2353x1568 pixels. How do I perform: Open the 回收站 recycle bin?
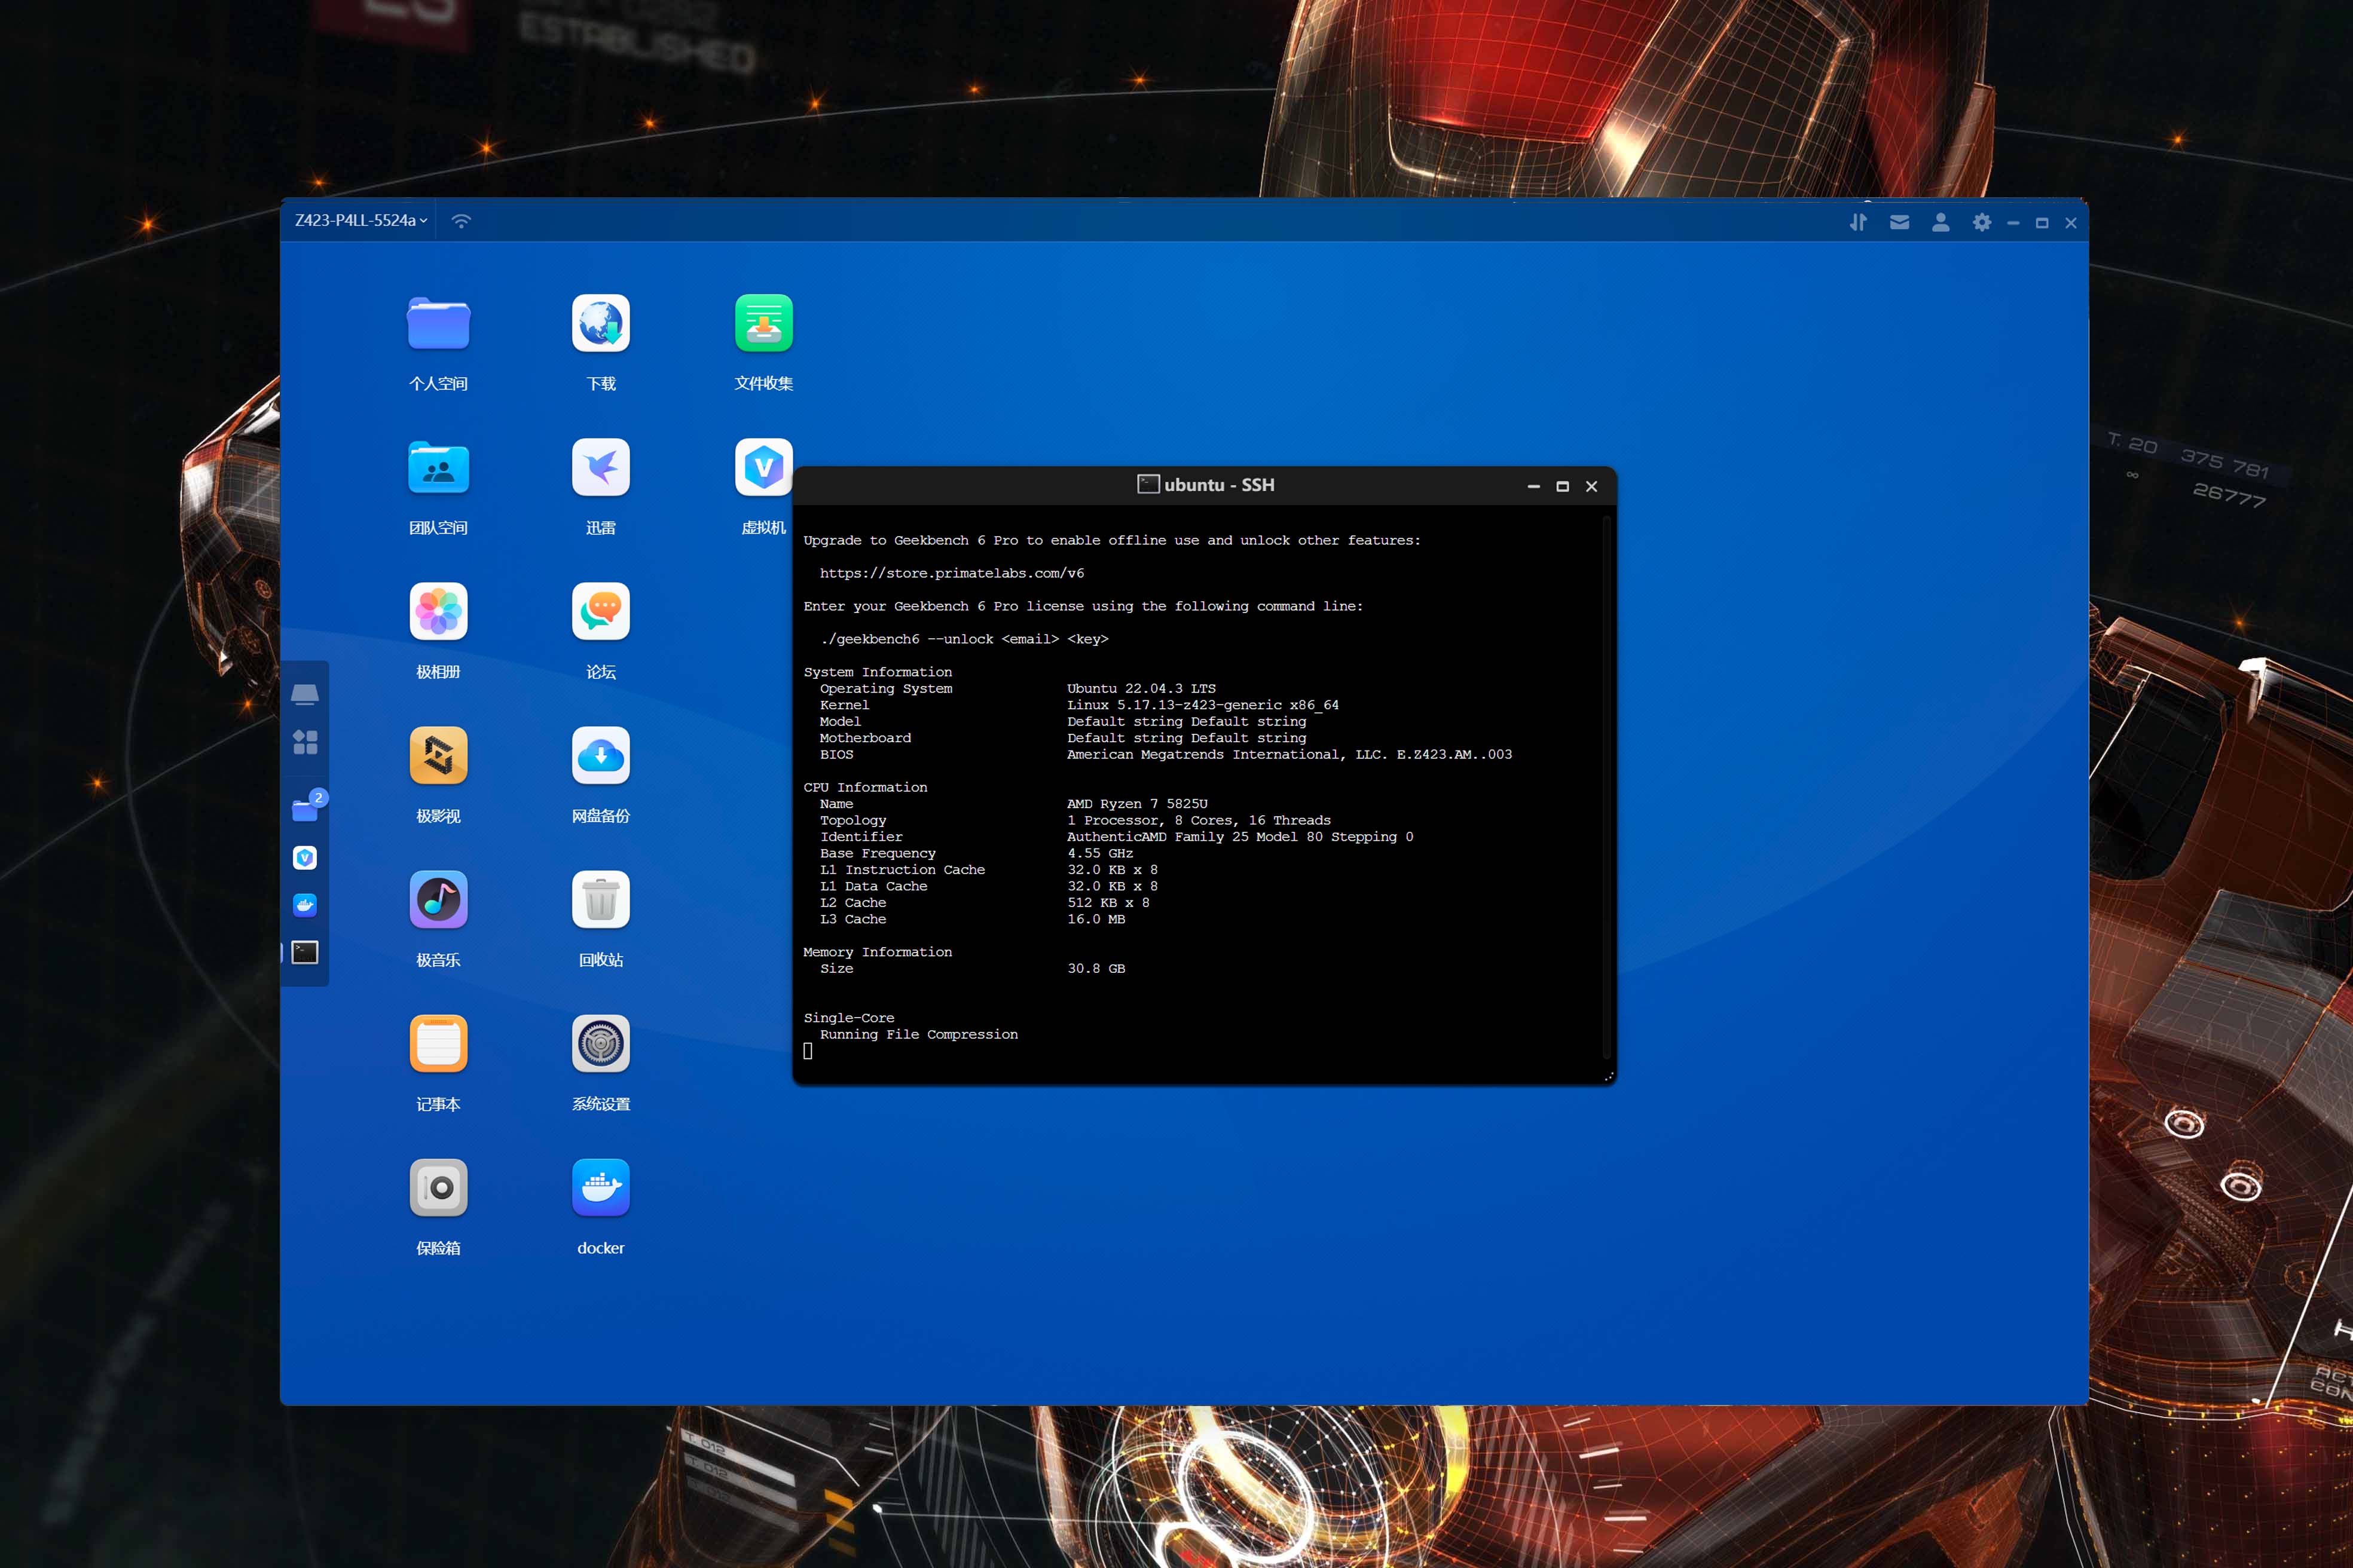click(600, 899)
